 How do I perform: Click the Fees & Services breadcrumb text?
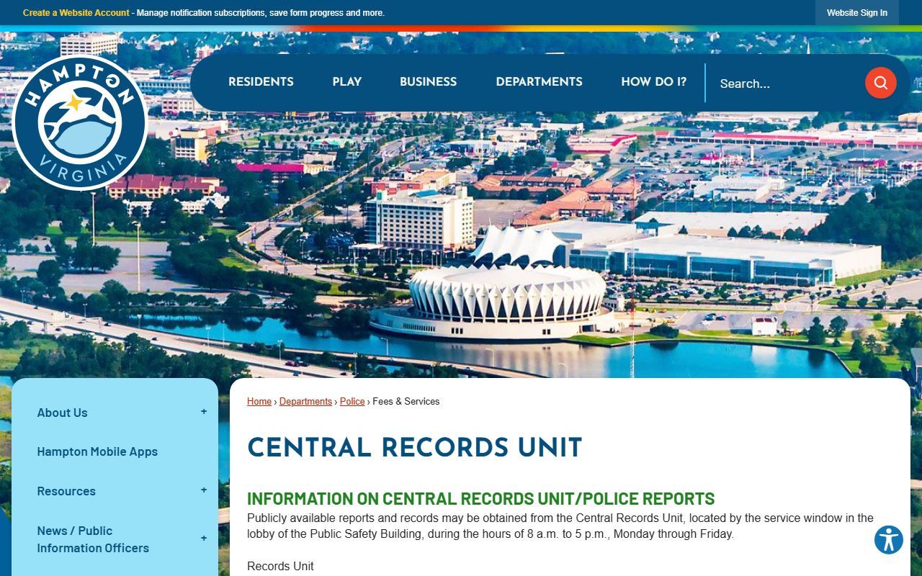coord(406,402)
